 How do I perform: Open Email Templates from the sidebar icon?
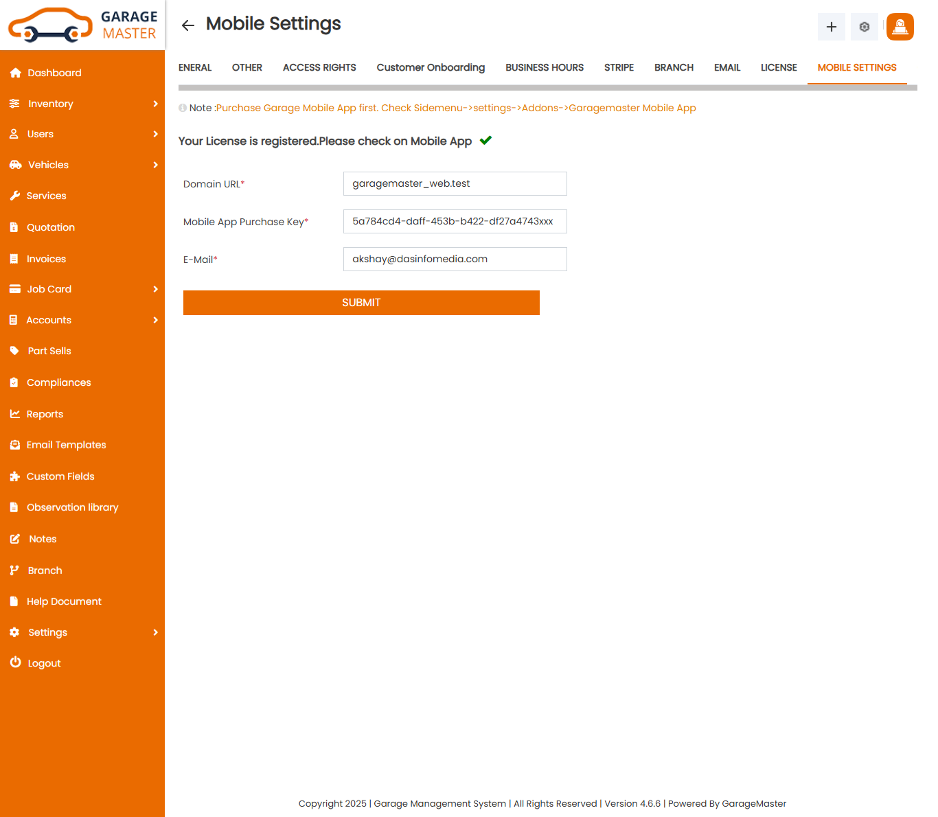(x=15, y=445)
